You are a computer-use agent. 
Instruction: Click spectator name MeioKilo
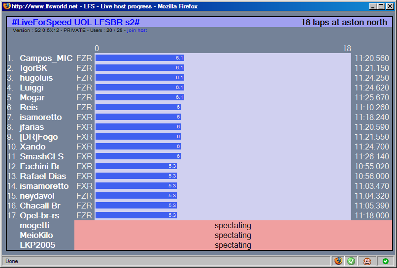click(x=36, y=236)
